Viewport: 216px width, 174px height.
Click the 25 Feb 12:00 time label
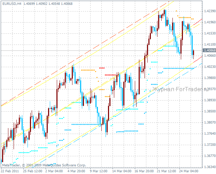tap(33, 171)
